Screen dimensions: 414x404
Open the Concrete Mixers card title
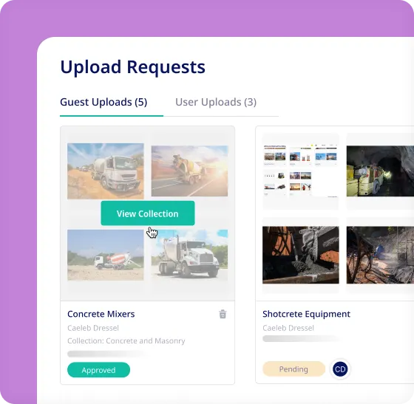pos(101,314)
